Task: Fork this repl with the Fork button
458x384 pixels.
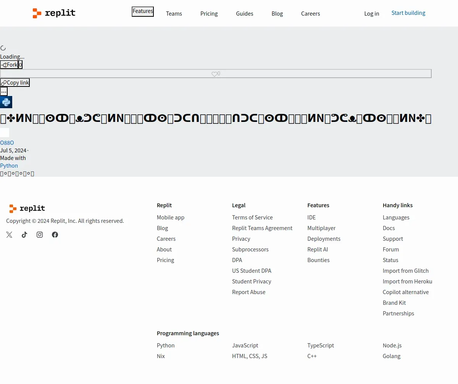Action: (9, 65)
